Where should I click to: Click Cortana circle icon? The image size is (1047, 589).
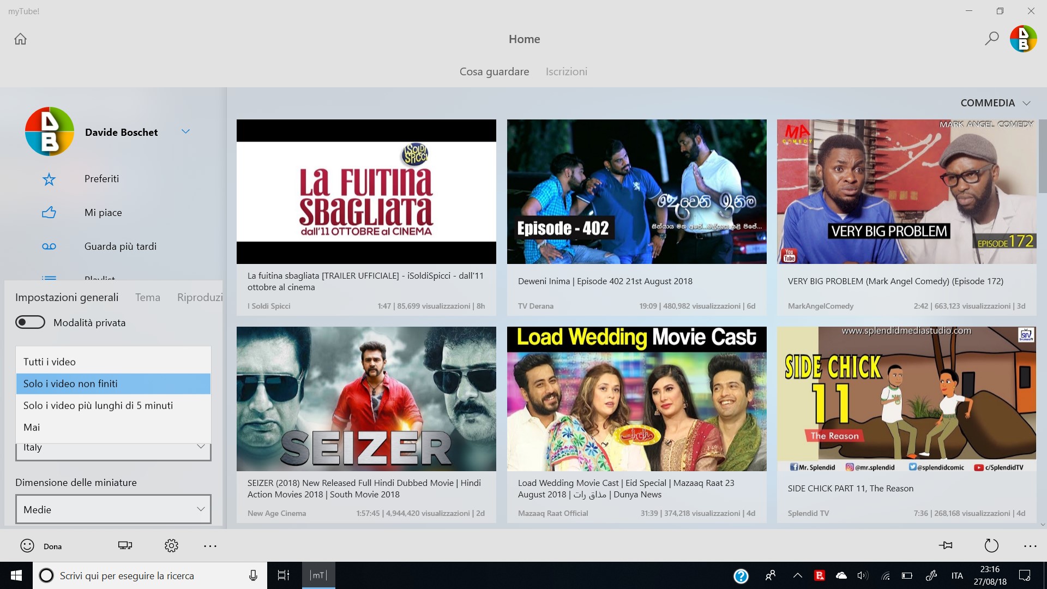point(46,575)
